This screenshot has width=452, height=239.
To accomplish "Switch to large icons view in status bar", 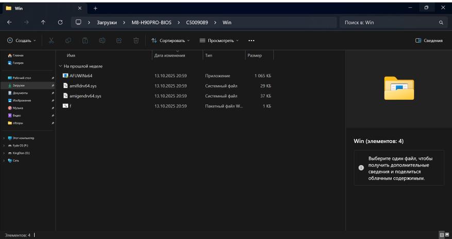I will click(x=446, y=235).
